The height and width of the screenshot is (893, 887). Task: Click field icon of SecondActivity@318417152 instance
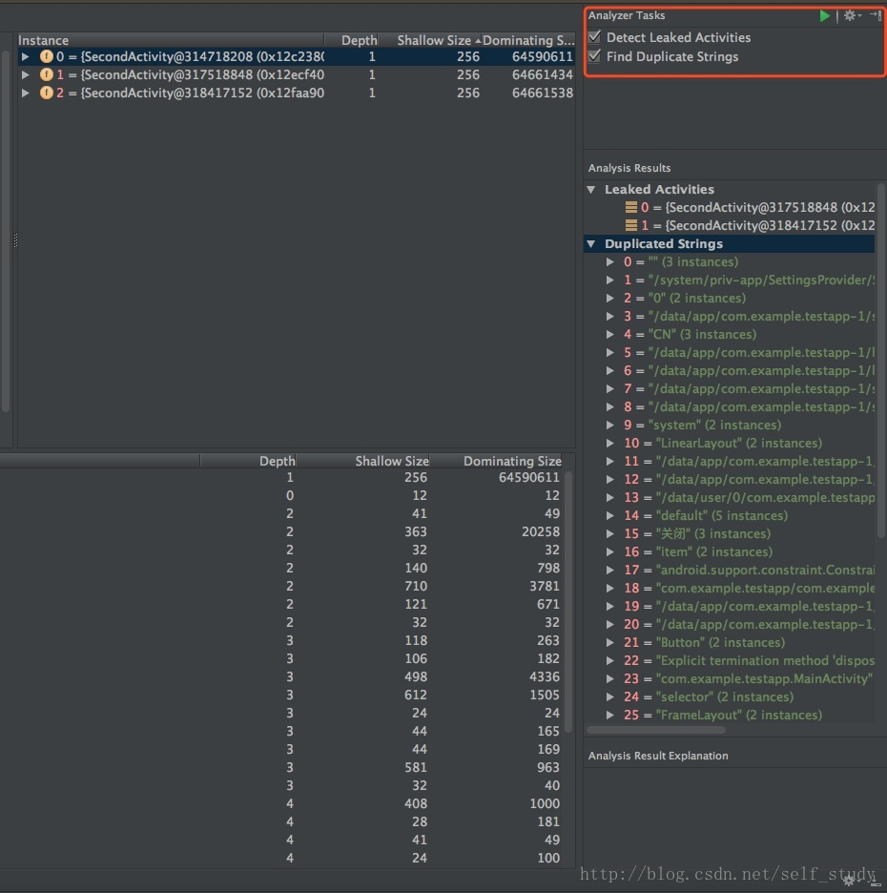pyautogui.click(x=46, y=93)
